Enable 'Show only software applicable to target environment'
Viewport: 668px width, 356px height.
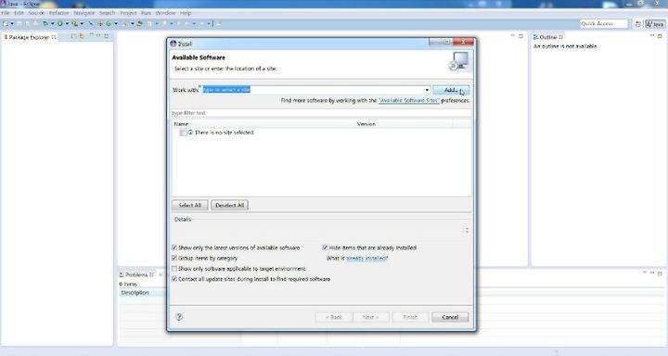pyautogui.click(x=174, y=269)
